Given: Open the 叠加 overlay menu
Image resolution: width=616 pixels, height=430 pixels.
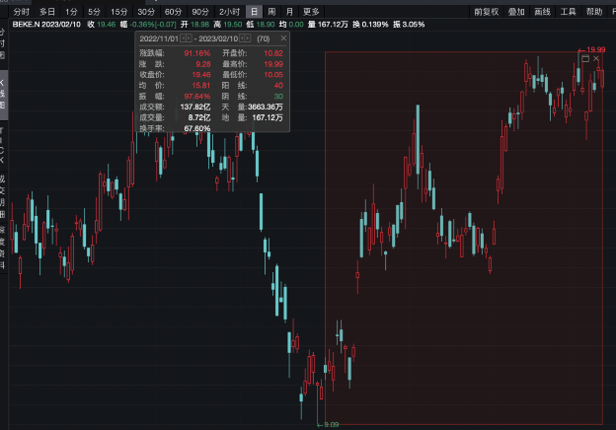Looking at the screenshot, I should coord(516,12).
